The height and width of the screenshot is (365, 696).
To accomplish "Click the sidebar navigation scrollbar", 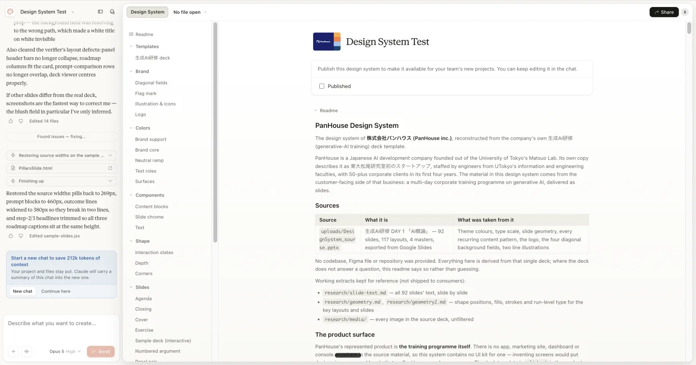I will 215,132.
